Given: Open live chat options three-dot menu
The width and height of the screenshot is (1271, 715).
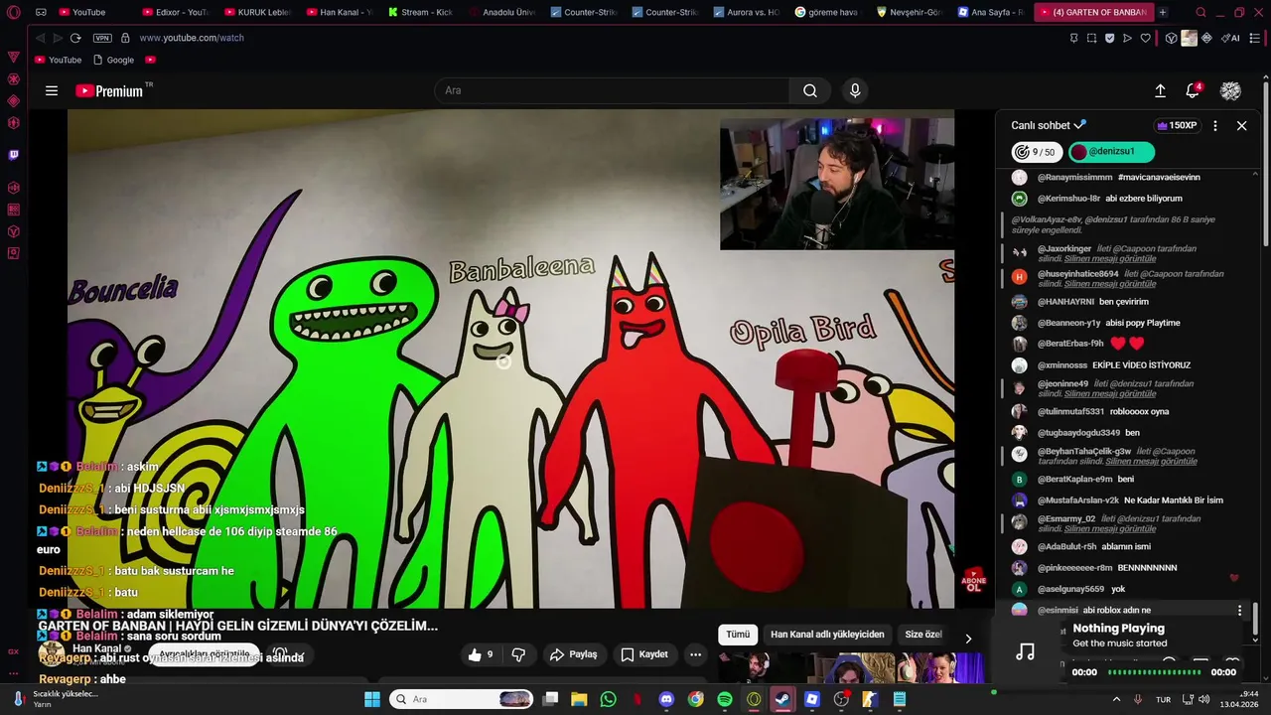Looking at the screenshot, I should click(1214, 125).
